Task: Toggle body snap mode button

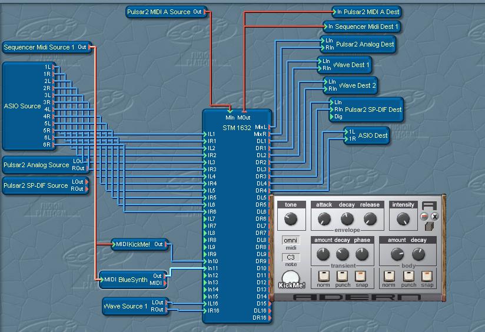Action: coord(427,275)
